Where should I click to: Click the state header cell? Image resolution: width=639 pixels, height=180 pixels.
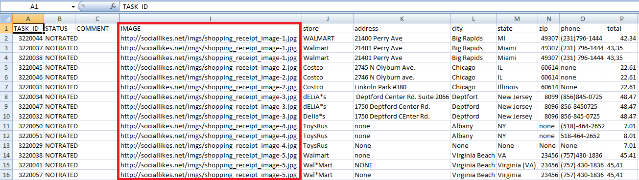click(x=517, y=28)
